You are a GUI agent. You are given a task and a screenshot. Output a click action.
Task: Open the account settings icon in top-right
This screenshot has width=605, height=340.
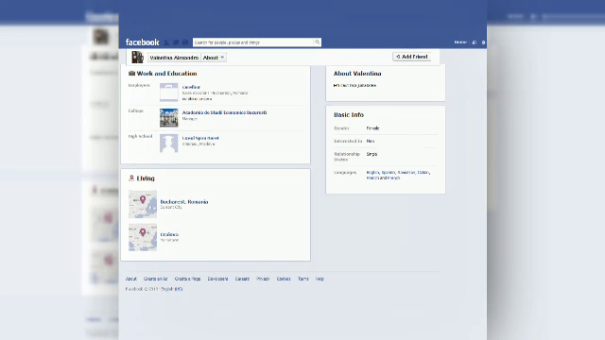[483, 42]
